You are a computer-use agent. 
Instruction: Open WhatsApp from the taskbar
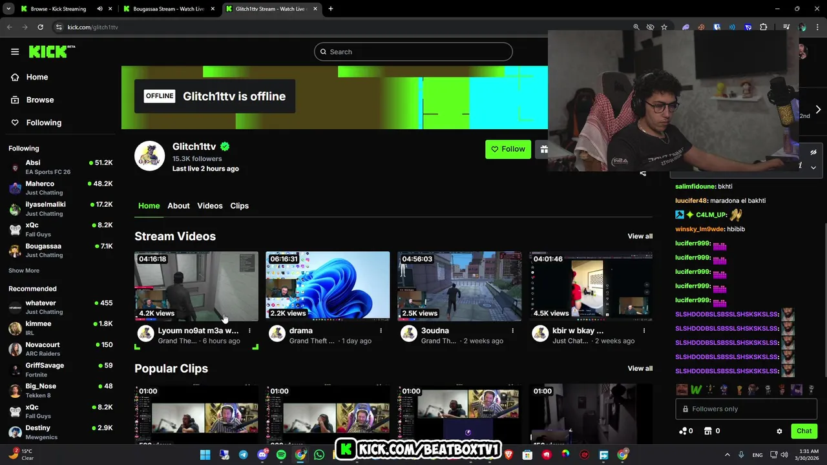click(319, 455)
